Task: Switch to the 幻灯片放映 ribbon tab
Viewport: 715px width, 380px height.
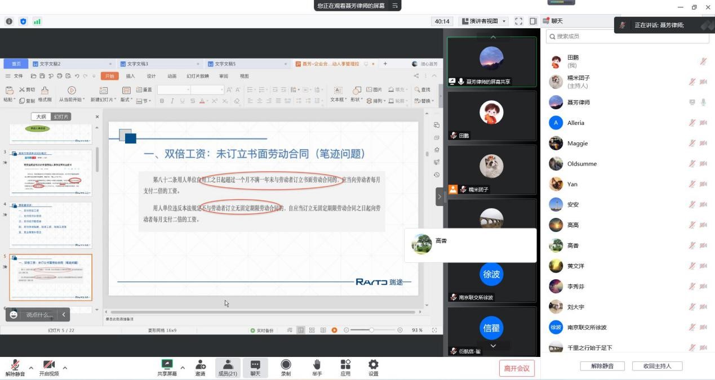Action: (x=198, y=76)
